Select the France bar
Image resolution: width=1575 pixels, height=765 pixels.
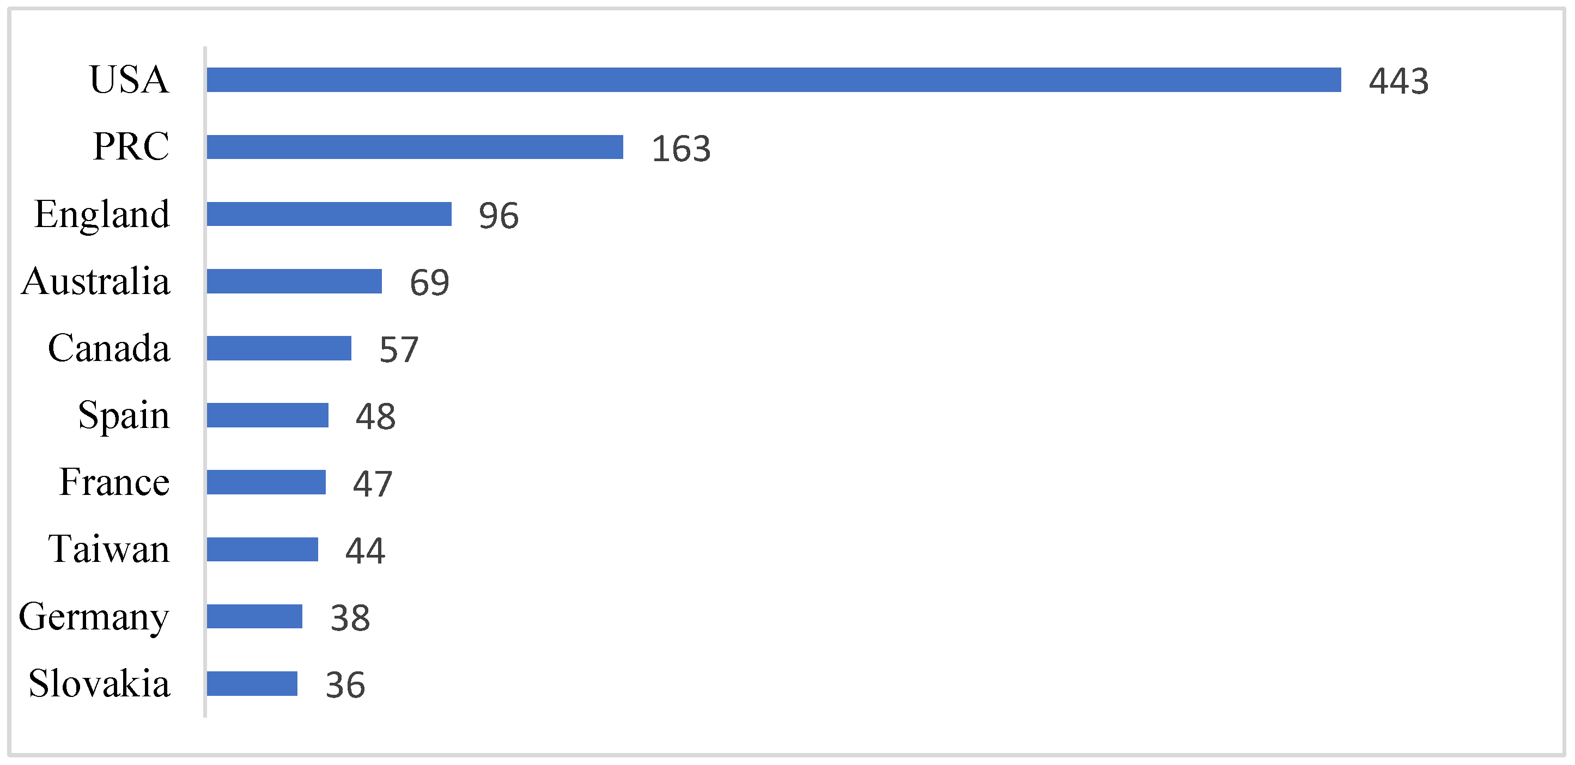(x=266, y=482)
